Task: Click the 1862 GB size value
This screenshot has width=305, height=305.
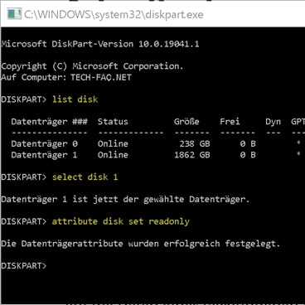Action: click(192, 155)
